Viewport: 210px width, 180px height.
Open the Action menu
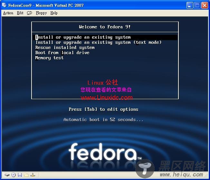[x=8, y=13]
